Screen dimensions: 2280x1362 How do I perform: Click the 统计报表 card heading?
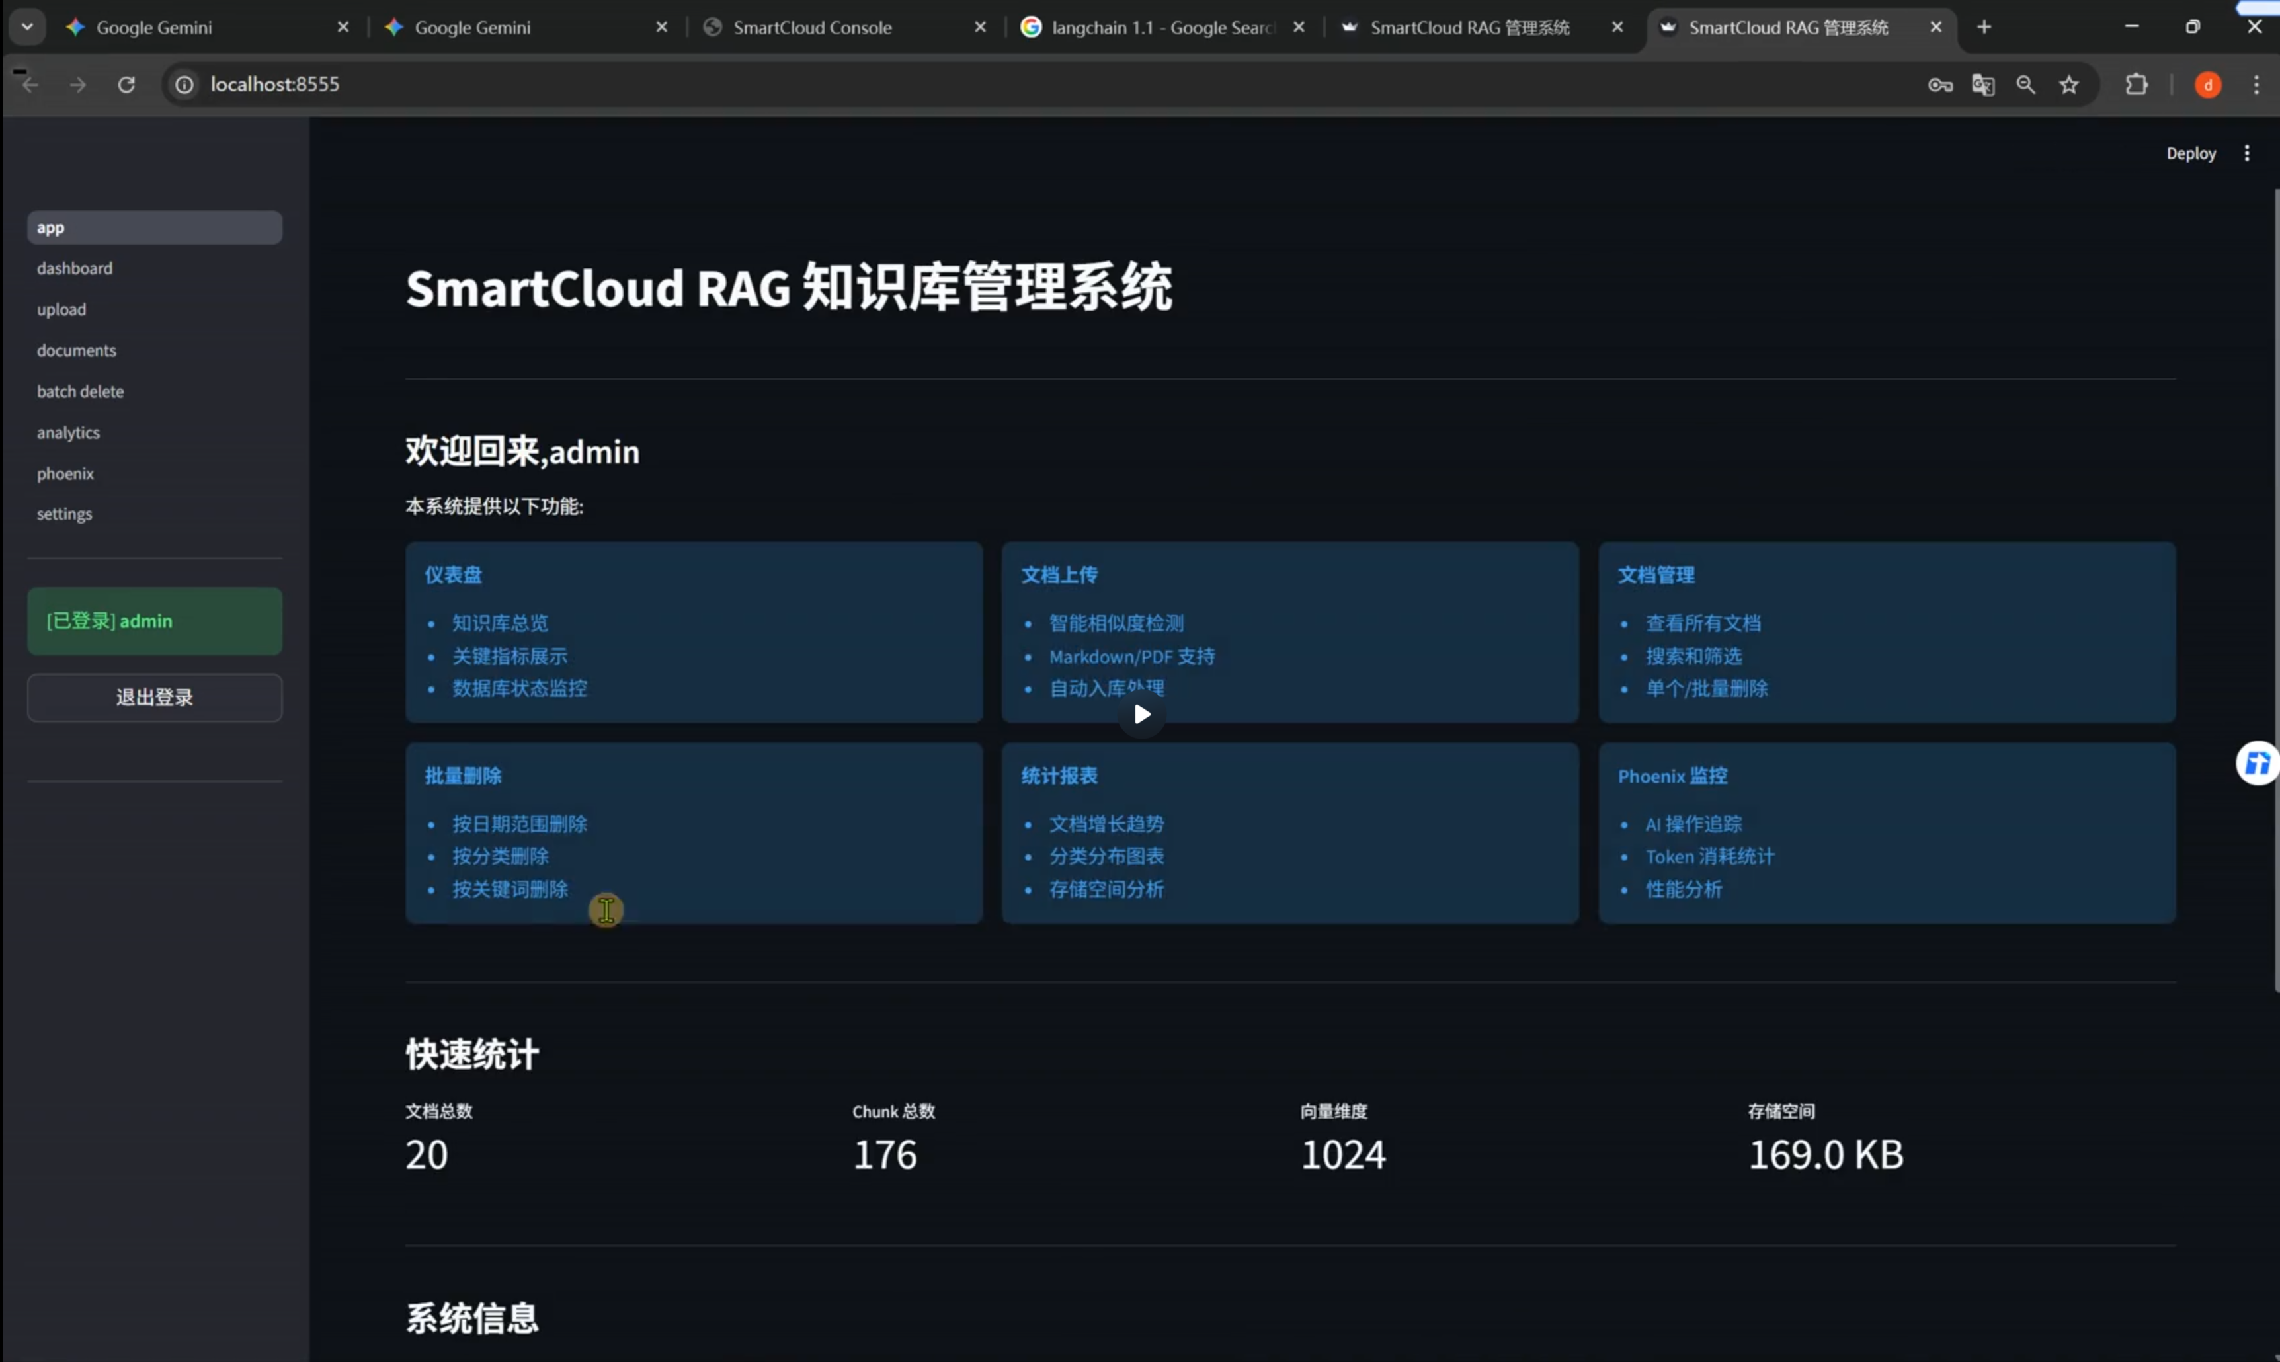tap(1059, 776)
